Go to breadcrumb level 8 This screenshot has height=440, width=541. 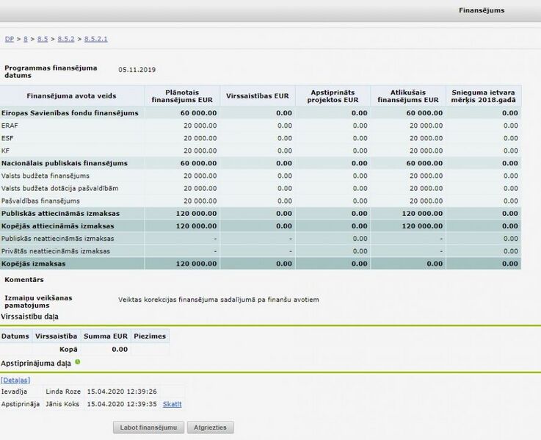coord(26,39)
